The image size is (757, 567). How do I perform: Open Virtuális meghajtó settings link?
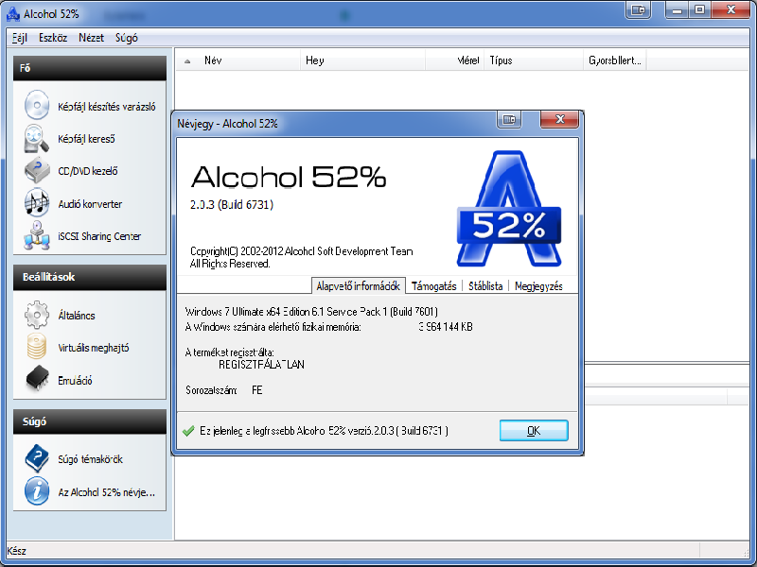tap(93, 348)
